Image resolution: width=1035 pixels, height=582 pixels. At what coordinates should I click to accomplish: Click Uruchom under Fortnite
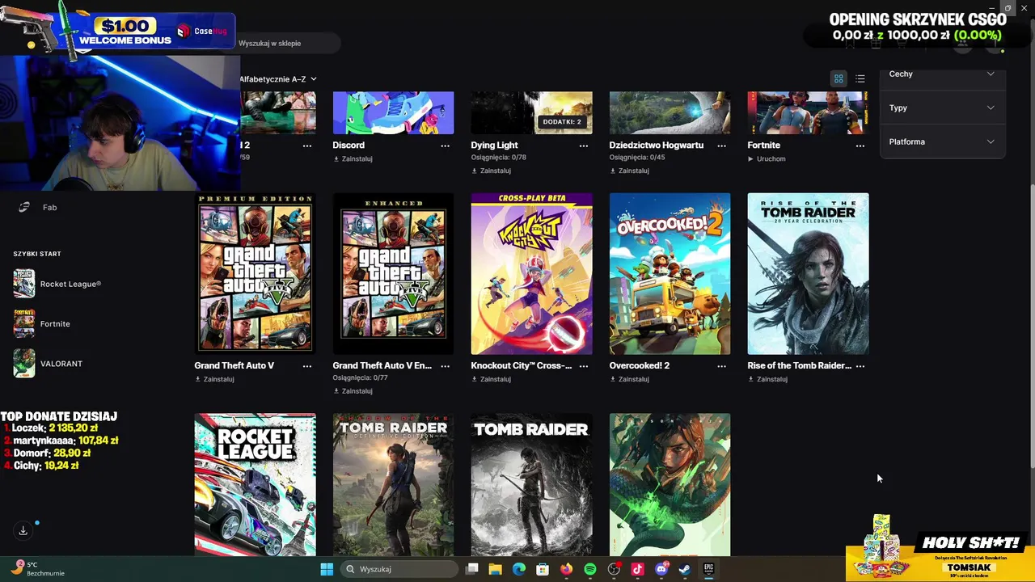point(767,158)
